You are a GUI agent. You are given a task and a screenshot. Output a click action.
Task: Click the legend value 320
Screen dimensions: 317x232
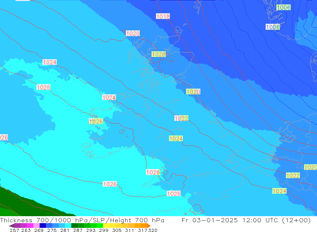pos(153,230)
